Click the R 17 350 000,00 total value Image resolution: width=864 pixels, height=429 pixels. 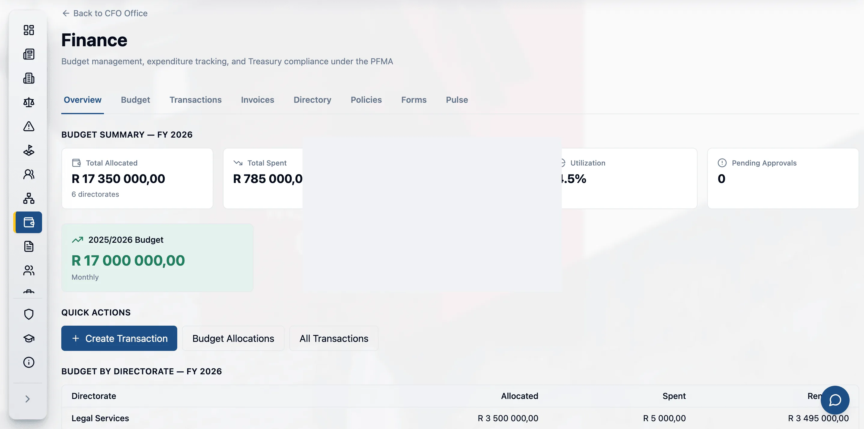(118, 179)
